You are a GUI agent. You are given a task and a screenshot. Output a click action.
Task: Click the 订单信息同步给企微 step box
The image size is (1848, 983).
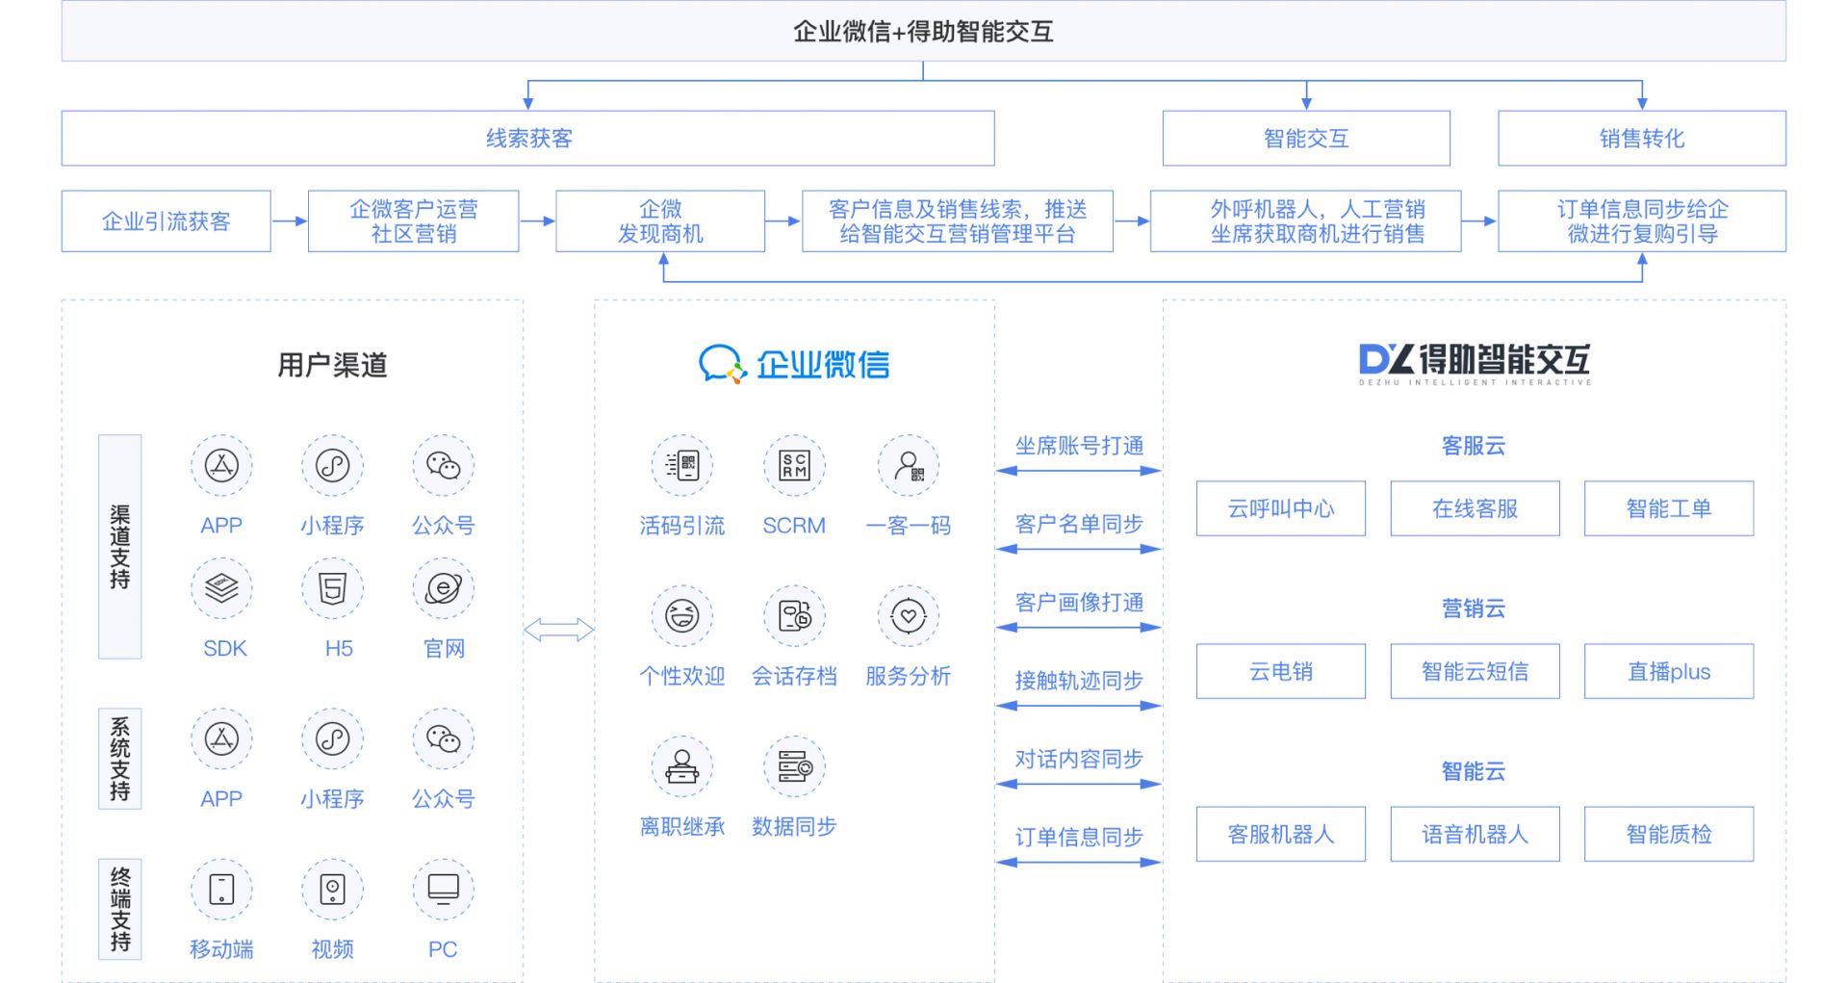pos(1642,221)
